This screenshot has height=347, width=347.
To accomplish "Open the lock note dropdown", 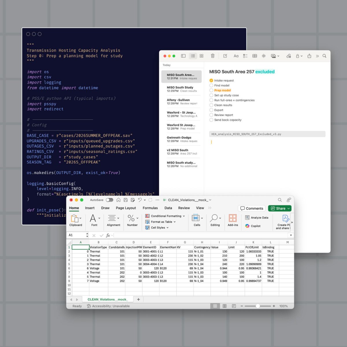I will tap(299, 56).
